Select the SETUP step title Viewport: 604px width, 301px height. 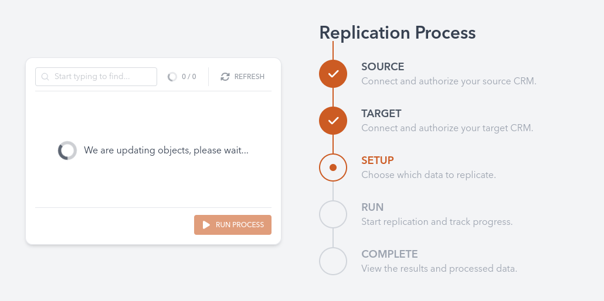point(378,160)
